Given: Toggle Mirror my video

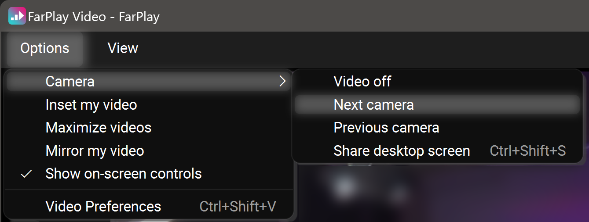Looking at the screenshot, I should coord(95,151).
